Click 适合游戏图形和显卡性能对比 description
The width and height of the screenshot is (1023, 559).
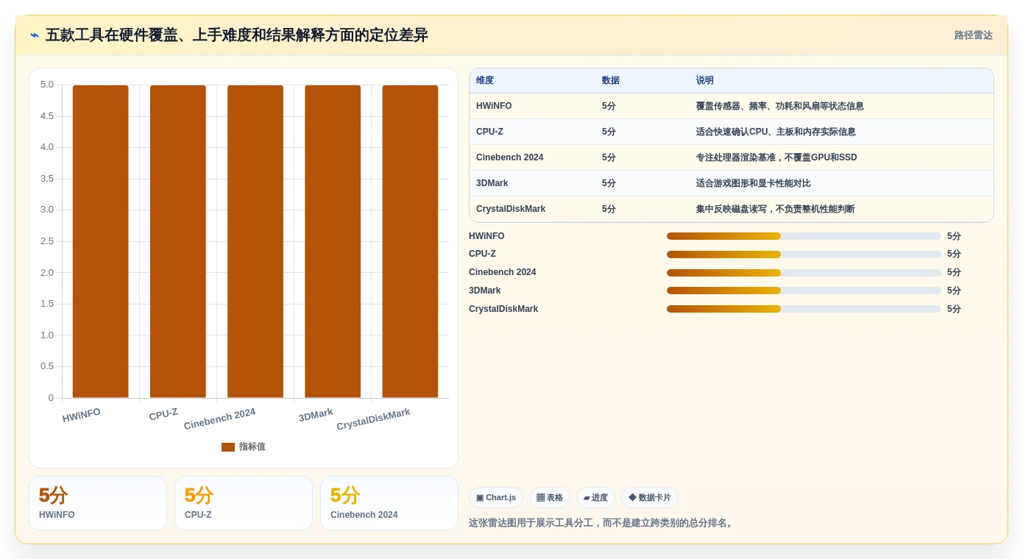754,183
